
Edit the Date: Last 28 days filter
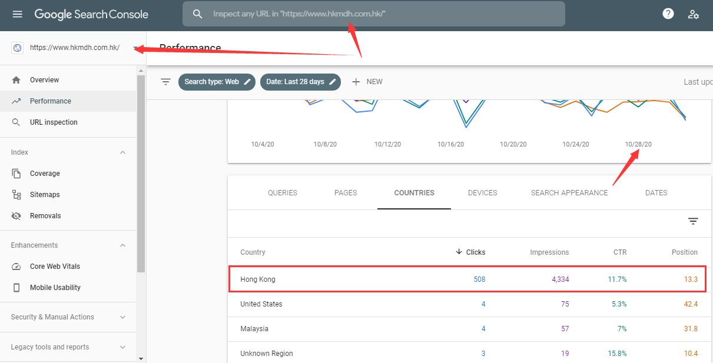point(301,82)
